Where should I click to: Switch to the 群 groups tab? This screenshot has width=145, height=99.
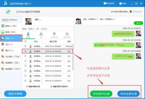click(x=41, y=35)
